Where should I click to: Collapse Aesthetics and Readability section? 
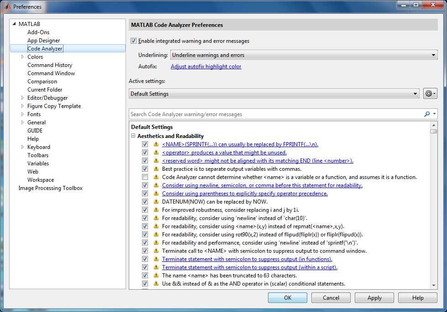133,136
